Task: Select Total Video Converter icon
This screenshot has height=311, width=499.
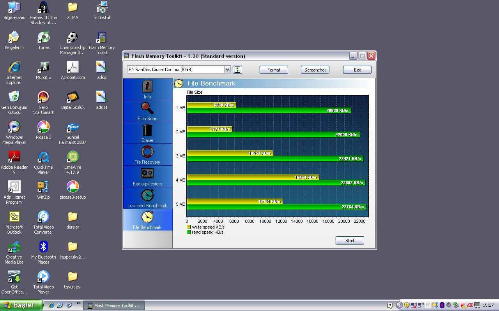Action: 43,222
